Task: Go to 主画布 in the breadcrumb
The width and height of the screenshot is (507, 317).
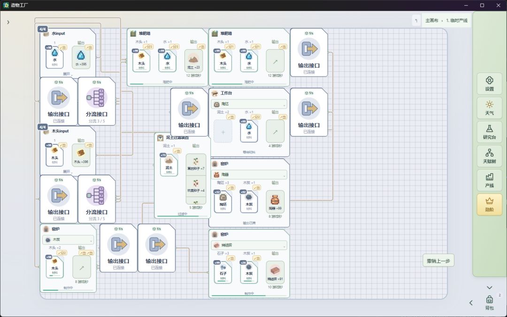Action: (432, 20)
